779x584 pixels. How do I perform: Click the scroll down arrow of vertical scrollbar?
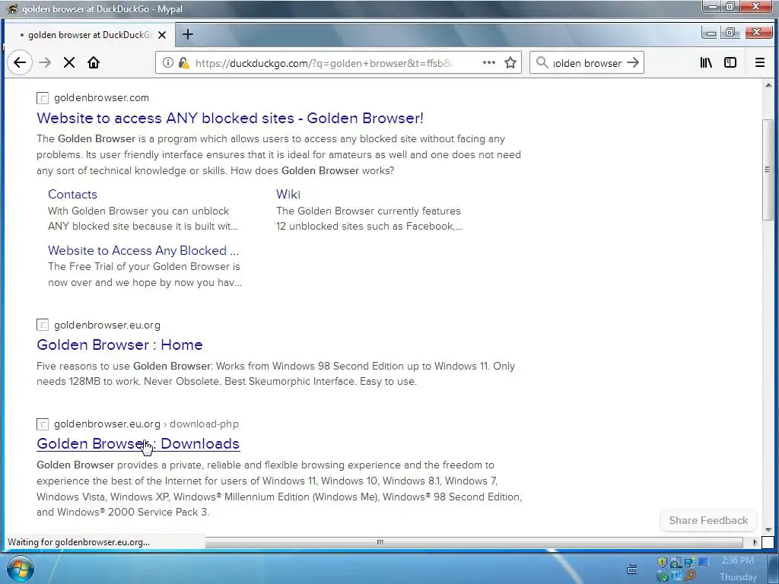pyautogui.click(x=768, y=530)
